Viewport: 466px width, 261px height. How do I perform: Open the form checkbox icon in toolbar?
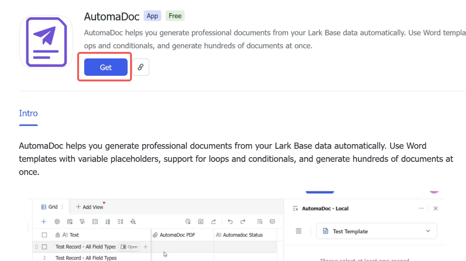pos(201,221)
